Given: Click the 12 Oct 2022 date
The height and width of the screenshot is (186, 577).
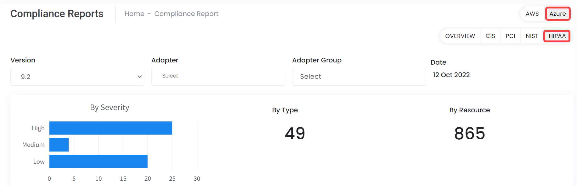Looking at the screenshot, I should coord(451,75).
